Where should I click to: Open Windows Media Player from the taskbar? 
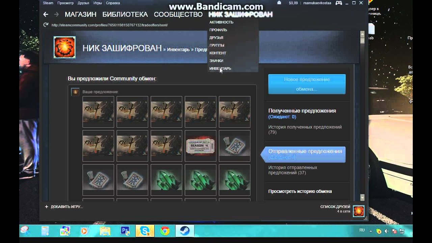tap(85, 231)
